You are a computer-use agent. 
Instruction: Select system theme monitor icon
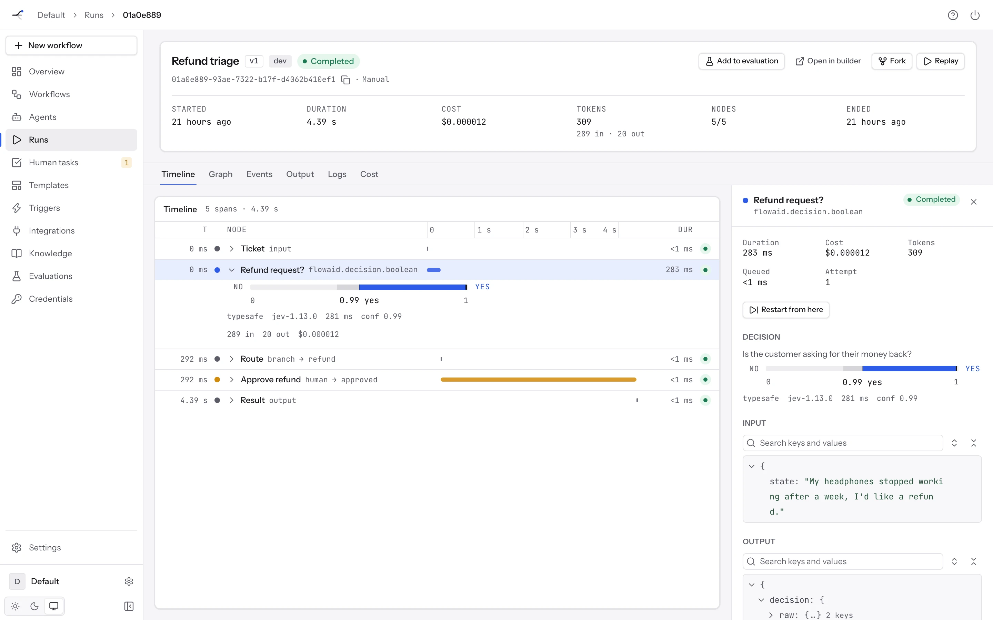click(54, 606)
